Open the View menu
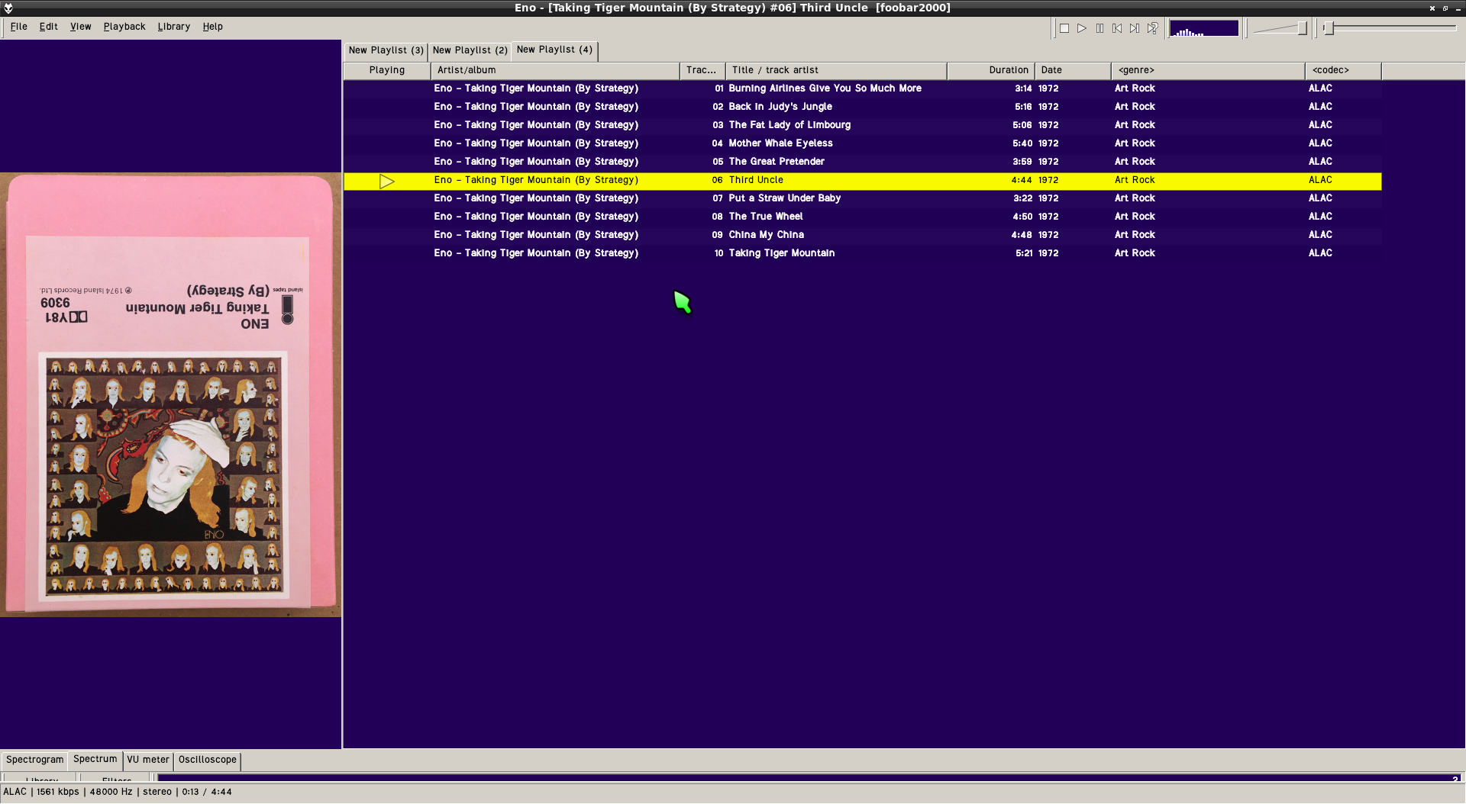 click(x=81, y=27)
